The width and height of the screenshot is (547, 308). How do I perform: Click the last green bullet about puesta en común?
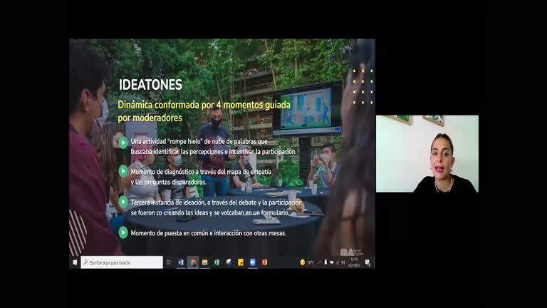123,232
